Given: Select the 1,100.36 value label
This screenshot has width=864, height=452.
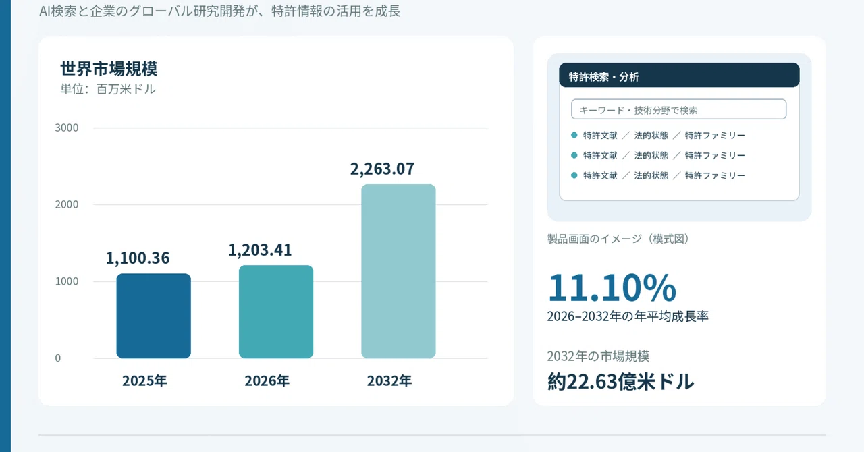Looking at the screenshot, I should [138, 258].
